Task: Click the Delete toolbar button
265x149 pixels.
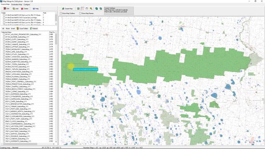Action: [x=25, y=9]
